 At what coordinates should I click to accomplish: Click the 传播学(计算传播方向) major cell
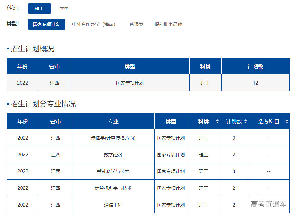point(112,138)
